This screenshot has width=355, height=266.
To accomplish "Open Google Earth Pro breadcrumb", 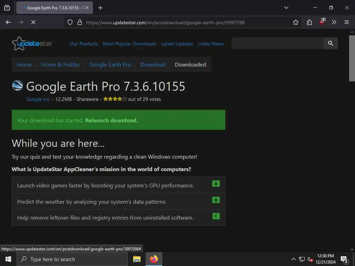I will [110, 65].
